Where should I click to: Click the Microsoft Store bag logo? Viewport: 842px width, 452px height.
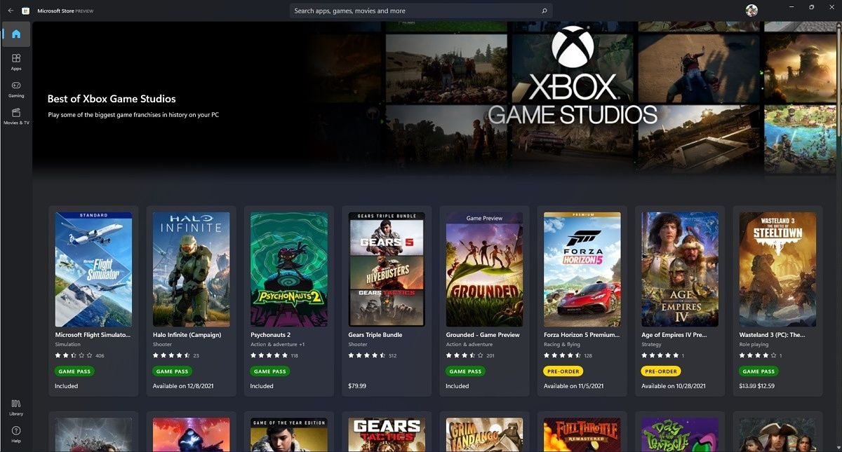(x=26, y=11)
